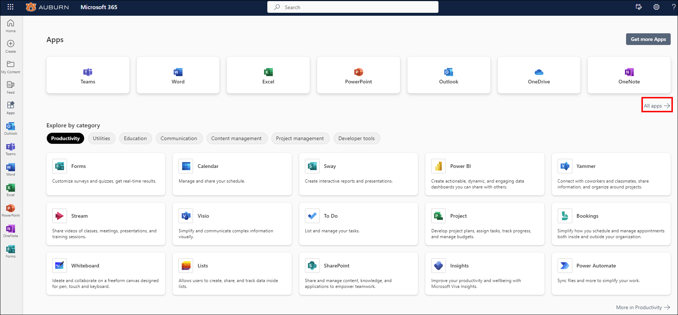Screen dimensions: 678x315
Task: Click the Visio card icon
Action: tap(186, 216)
